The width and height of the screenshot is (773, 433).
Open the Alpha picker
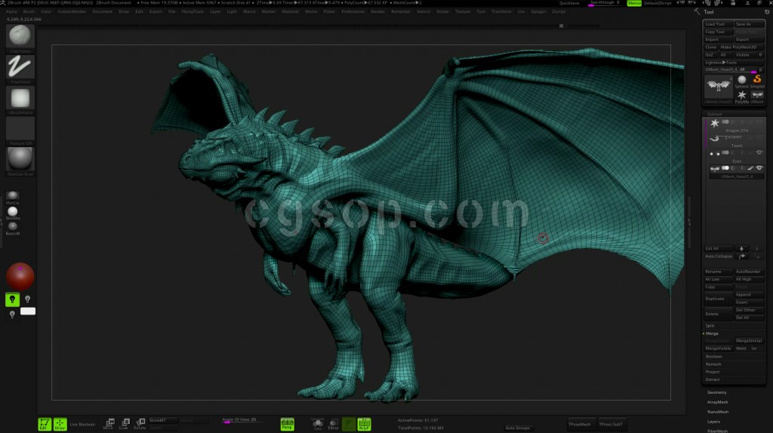(20, 99)
